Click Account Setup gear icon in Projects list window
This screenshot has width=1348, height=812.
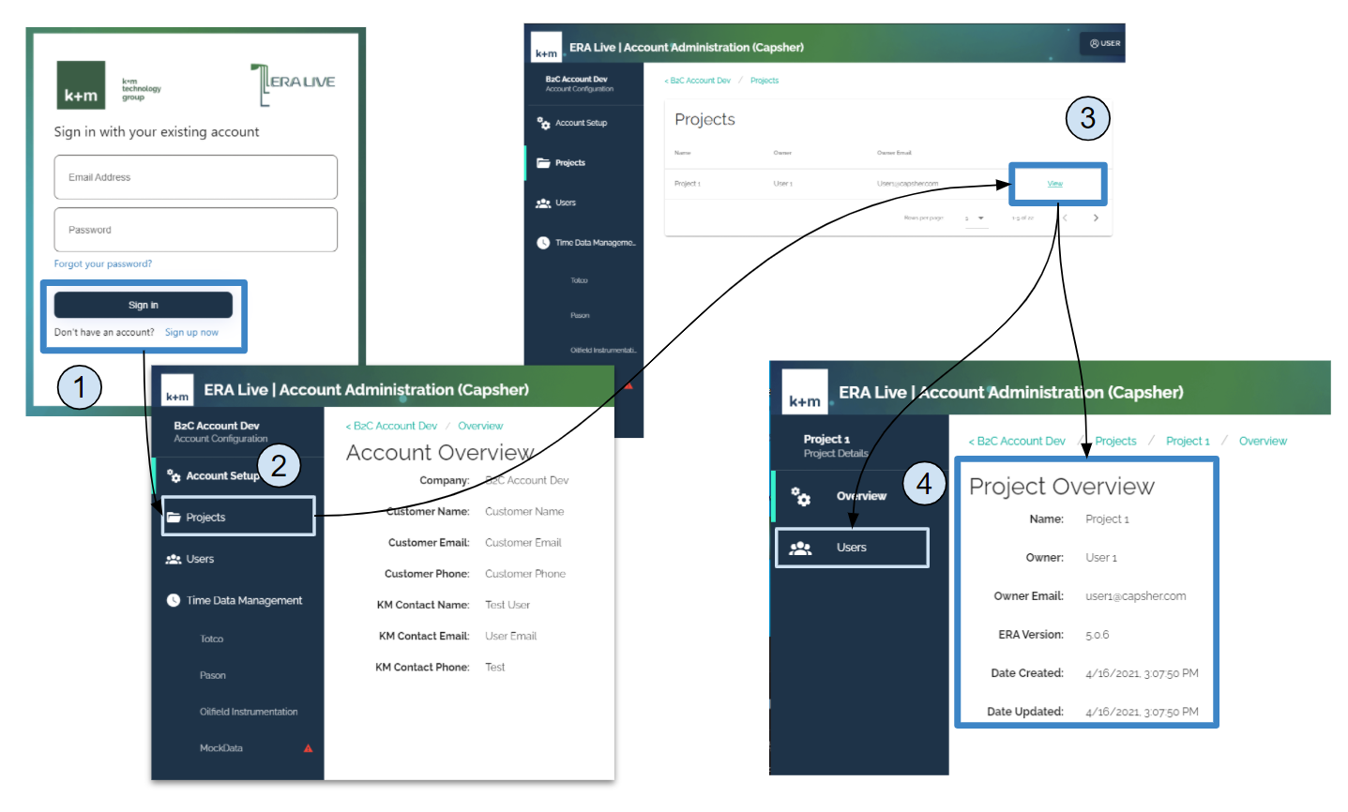click(543, 123)
